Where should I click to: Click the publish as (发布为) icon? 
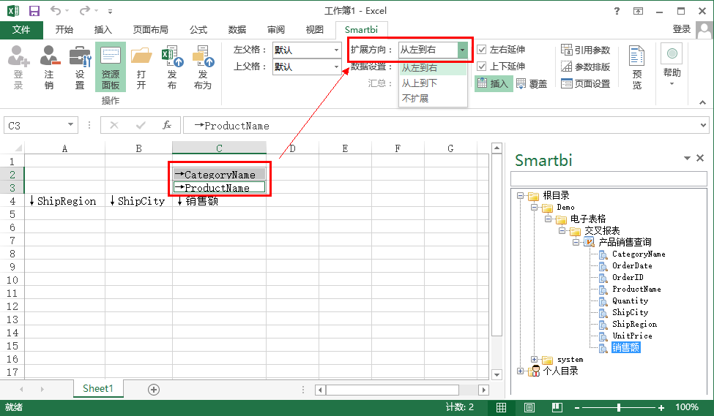point(203,67)
